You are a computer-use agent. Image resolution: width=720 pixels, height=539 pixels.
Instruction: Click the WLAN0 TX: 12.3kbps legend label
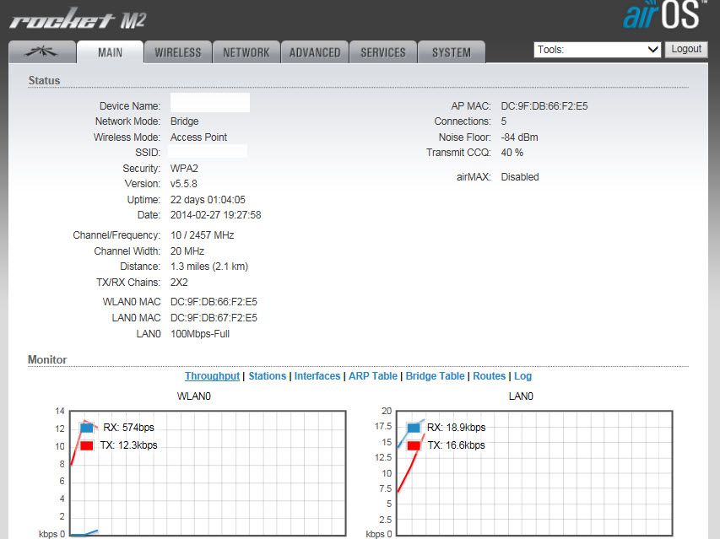(x=128, y=445)
